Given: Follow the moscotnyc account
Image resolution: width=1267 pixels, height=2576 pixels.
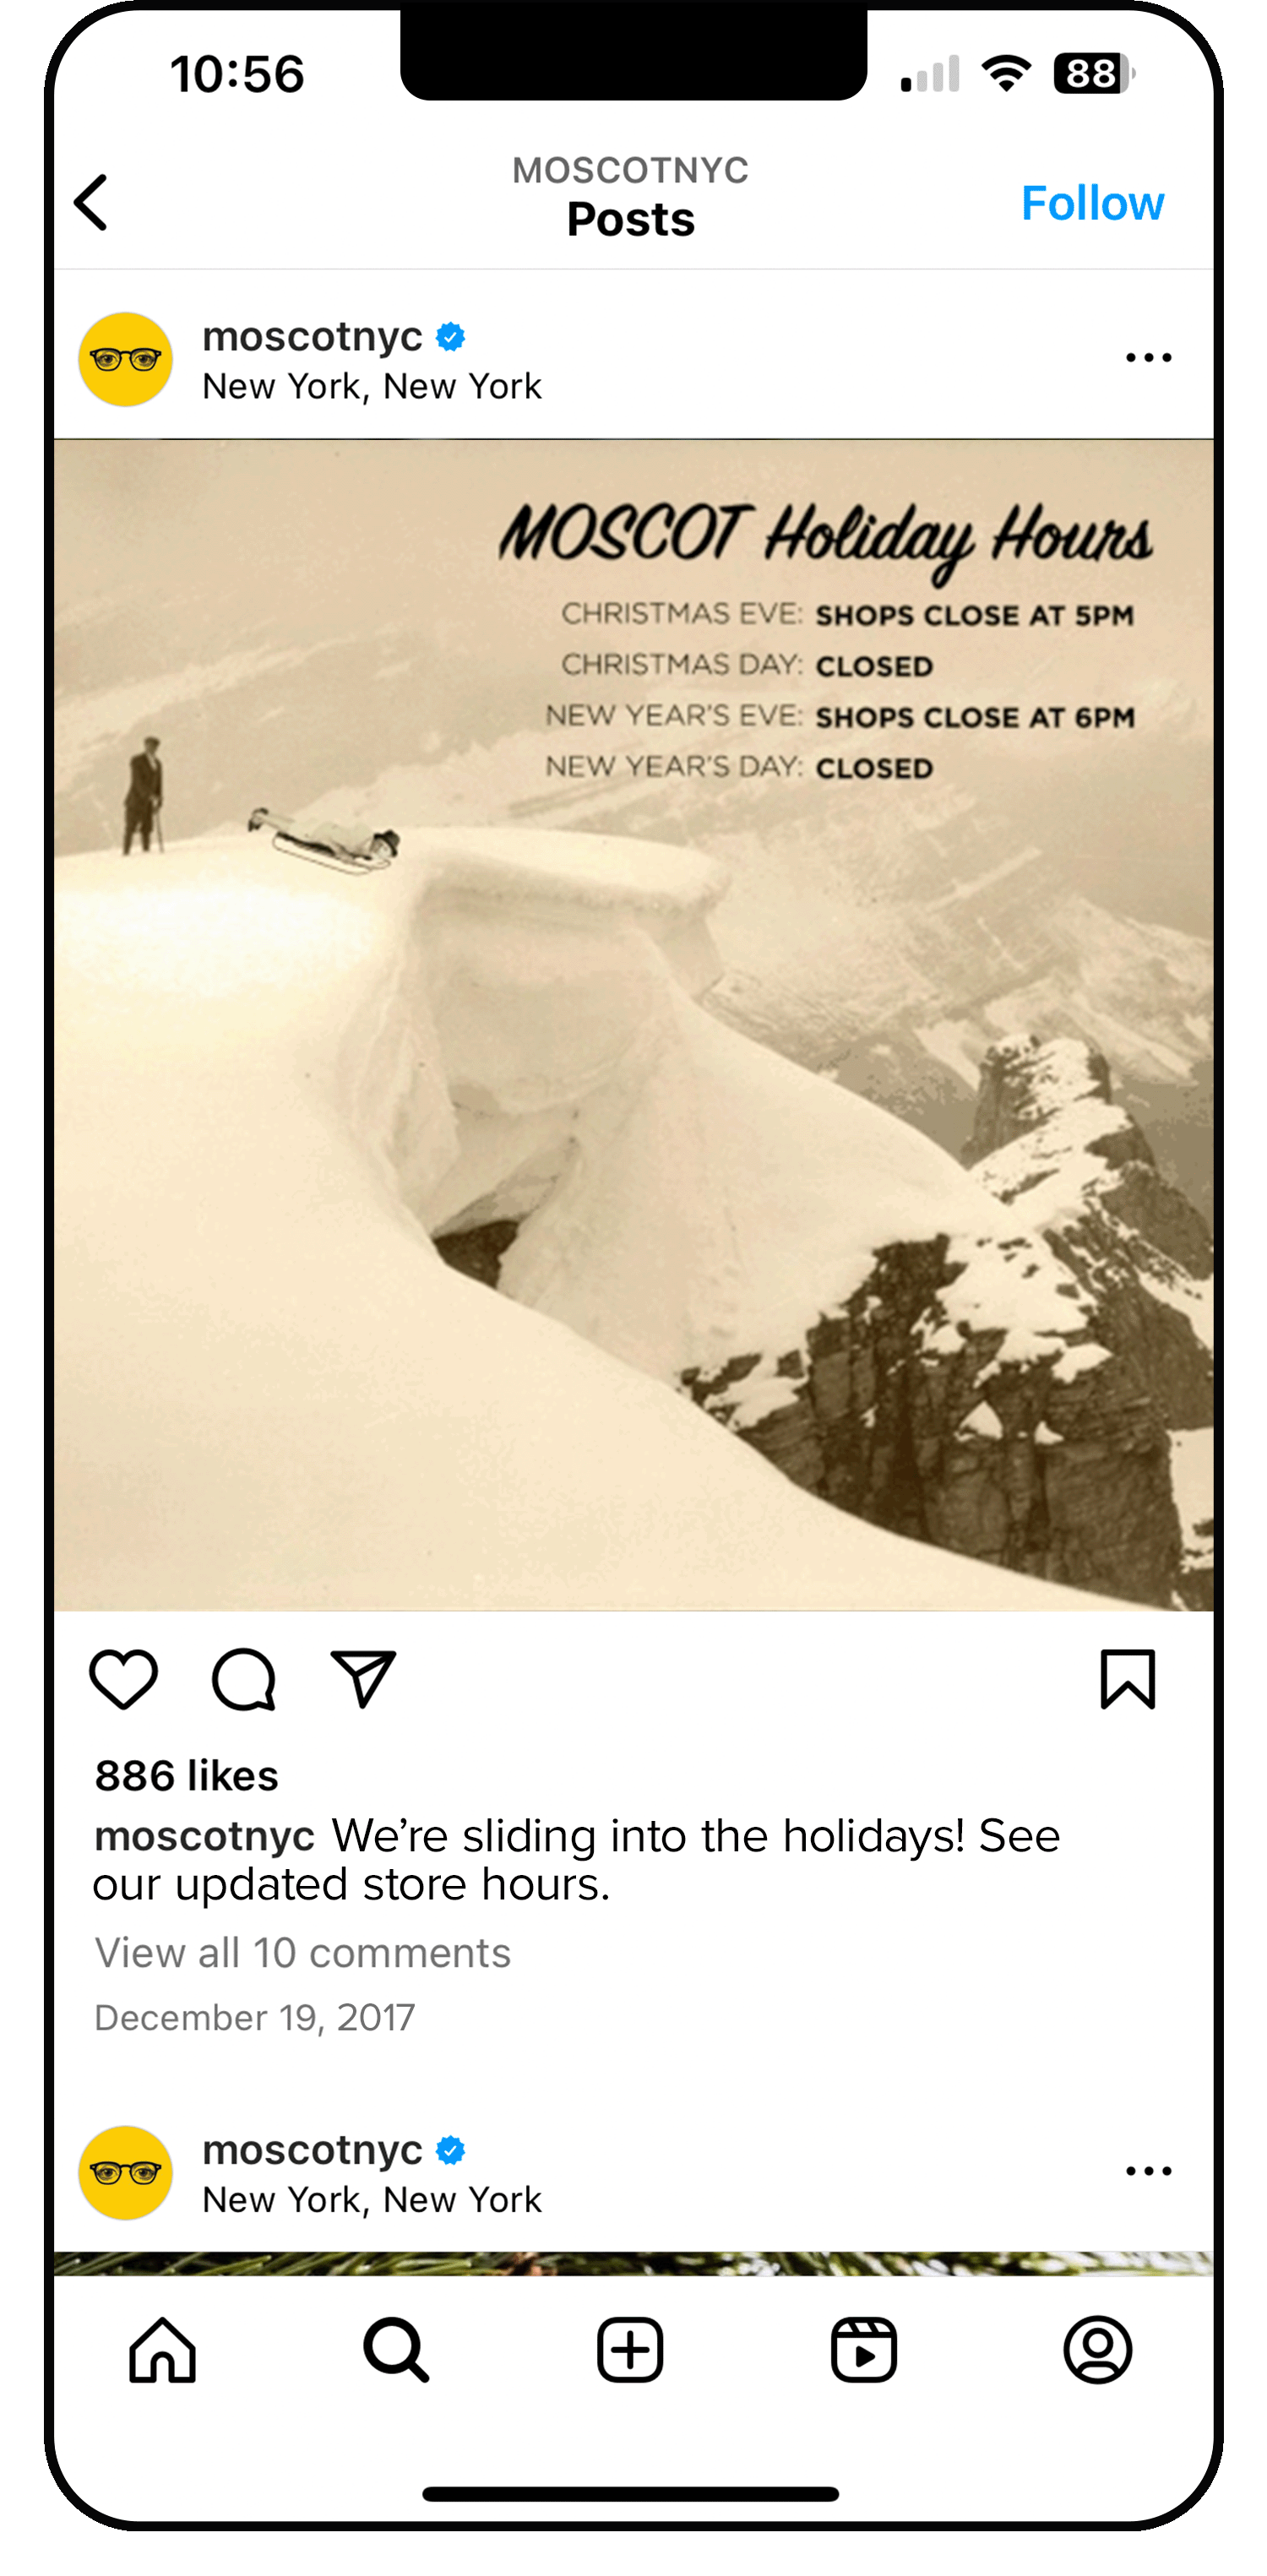Looking at the screenshot, I should (1092, 203).
